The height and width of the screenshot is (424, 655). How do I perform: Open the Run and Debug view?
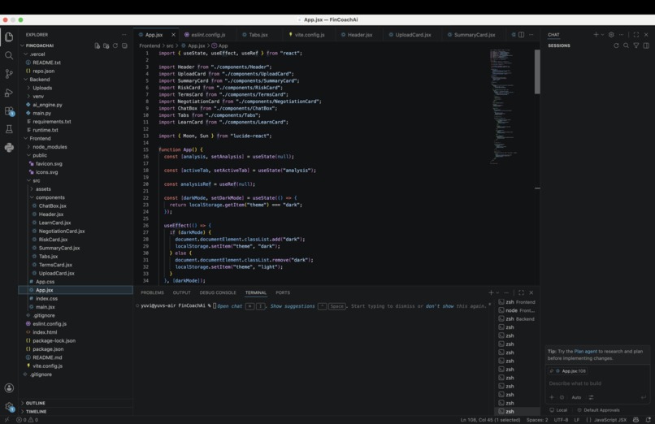[9, 93]
